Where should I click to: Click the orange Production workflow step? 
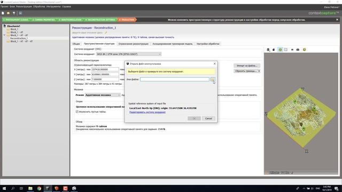(x=127, y=20)
